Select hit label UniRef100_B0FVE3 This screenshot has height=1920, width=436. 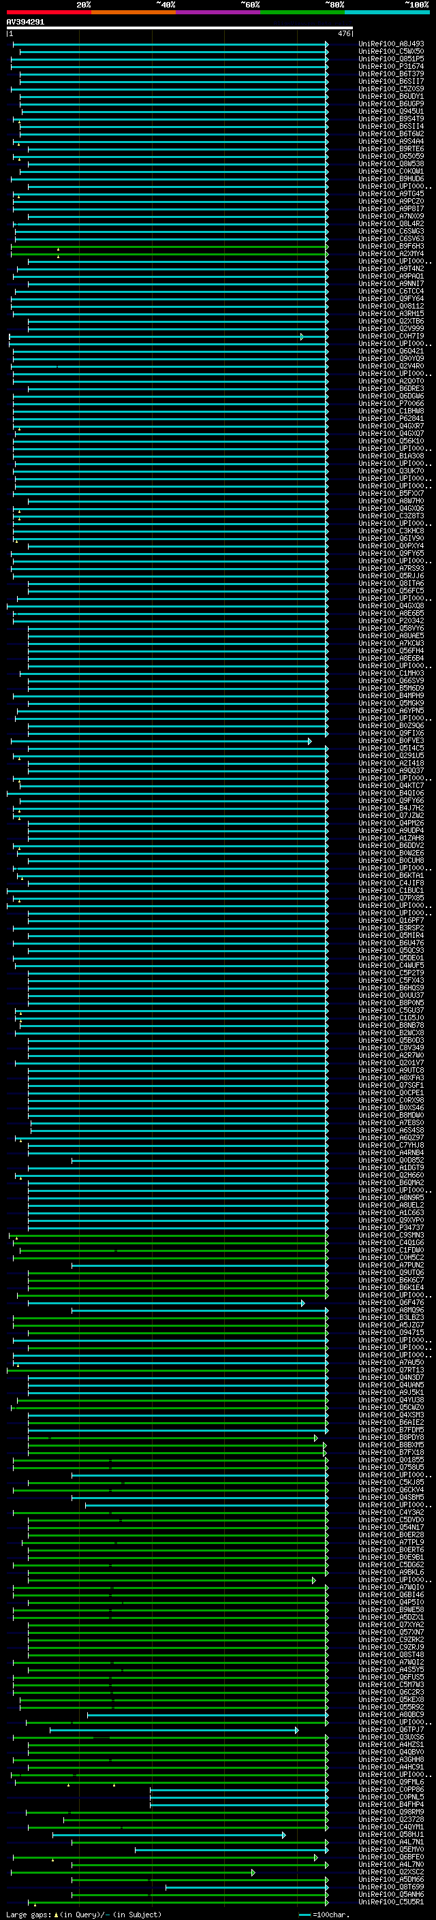point(391,741)
